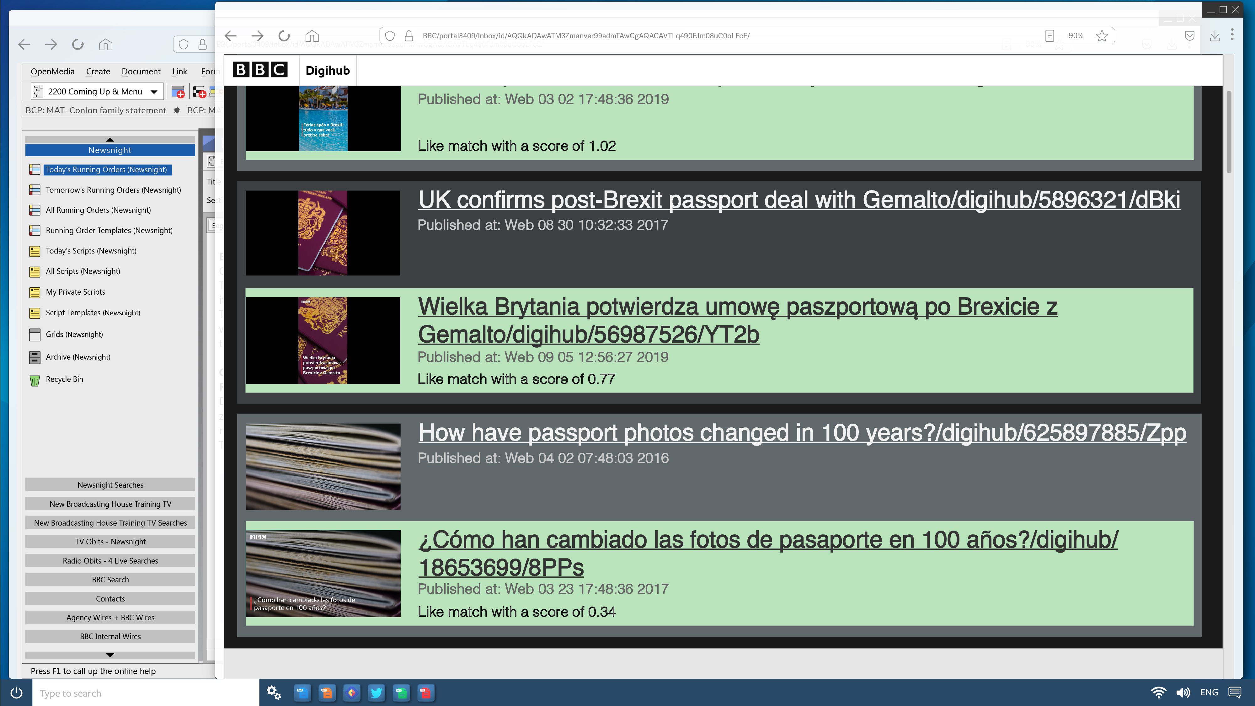Click the Recycle Bin icon in Newsnight panel
The width and height of the screenshot is (1255, 706).
point(35,380)
